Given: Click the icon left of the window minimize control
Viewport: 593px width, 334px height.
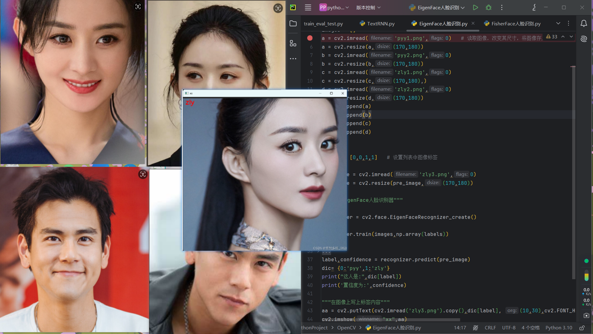Looking at the screenshot, I should point(534,7).
